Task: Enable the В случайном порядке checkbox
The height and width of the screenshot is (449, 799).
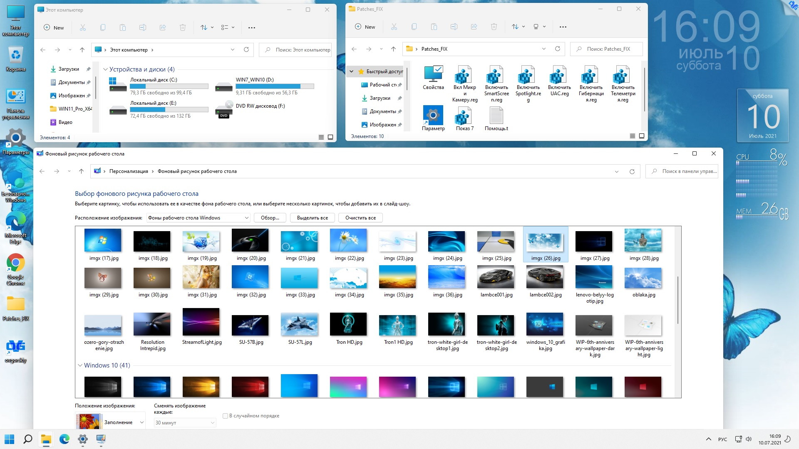Action: [225, 416]
